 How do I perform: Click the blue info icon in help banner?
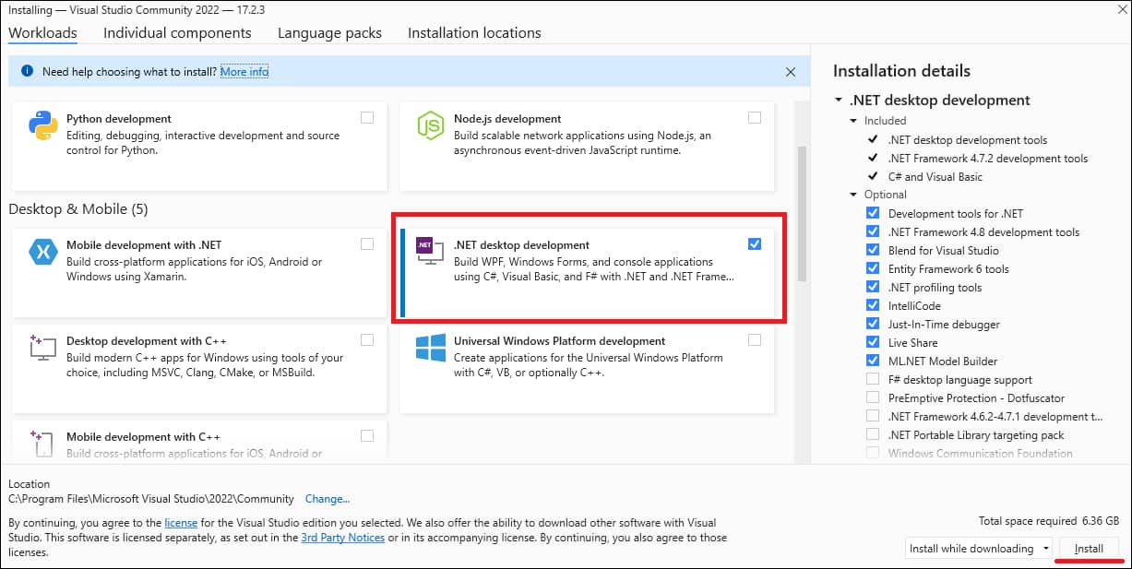27,71
